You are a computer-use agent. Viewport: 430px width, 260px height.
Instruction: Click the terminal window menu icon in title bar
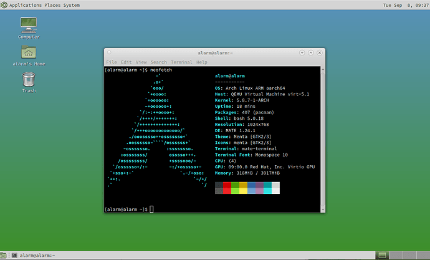pyautogui.click(x=109, y=53)
